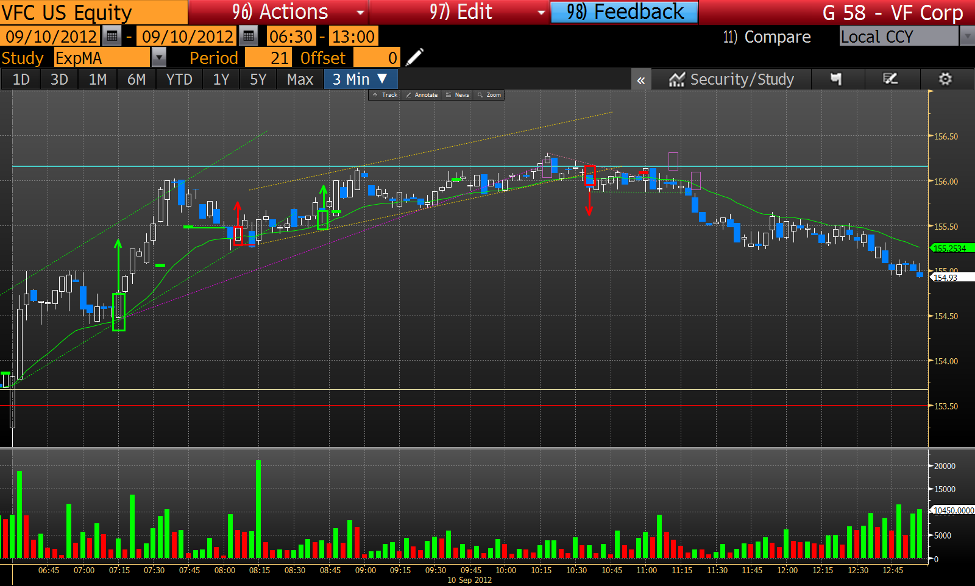Click the pencil edit study icon
975x586 pixels.
tap(414, 57)
